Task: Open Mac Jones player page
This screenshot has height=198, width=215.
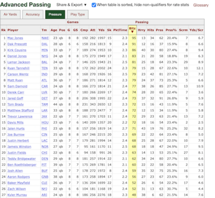Action: tap(15, 38)
